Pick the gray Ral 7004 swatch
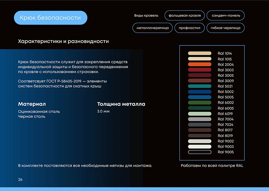The image size is (269, 191). [x=200, y=119]
